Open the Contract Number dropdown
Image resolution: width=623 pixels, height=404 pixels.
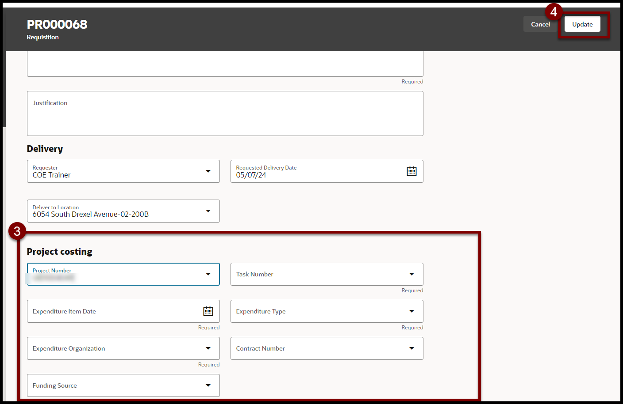coord(411,348)
